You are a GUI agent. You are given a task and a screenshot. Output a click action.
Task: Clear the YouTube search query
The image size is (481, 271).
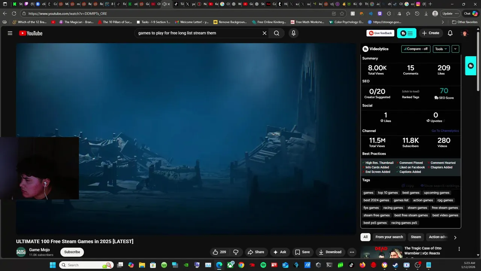(x=265, y=33)
